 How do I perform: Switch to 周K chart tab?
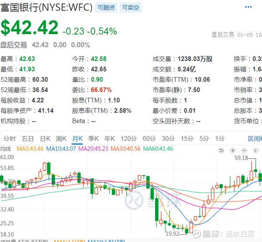pos(61,139)
